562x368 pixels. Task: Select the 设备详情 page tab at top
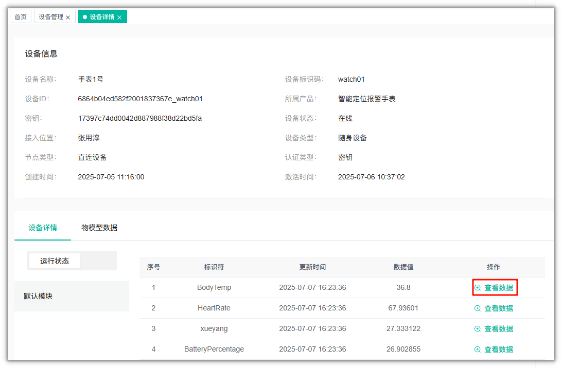pyautogui.click(x=102, y=17)
